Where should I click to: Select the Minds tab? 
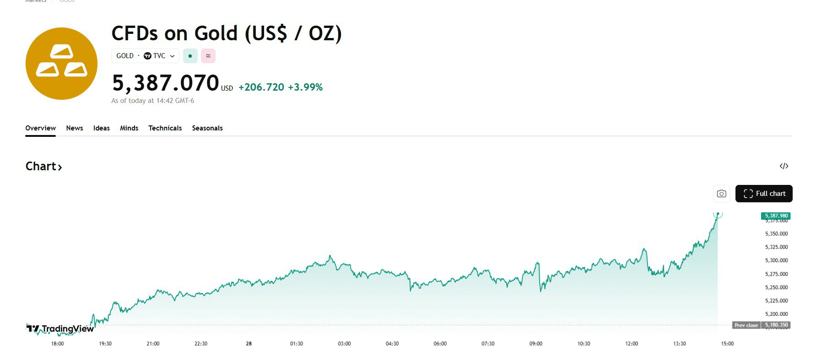pyautogui.click(x=129, y=128)
